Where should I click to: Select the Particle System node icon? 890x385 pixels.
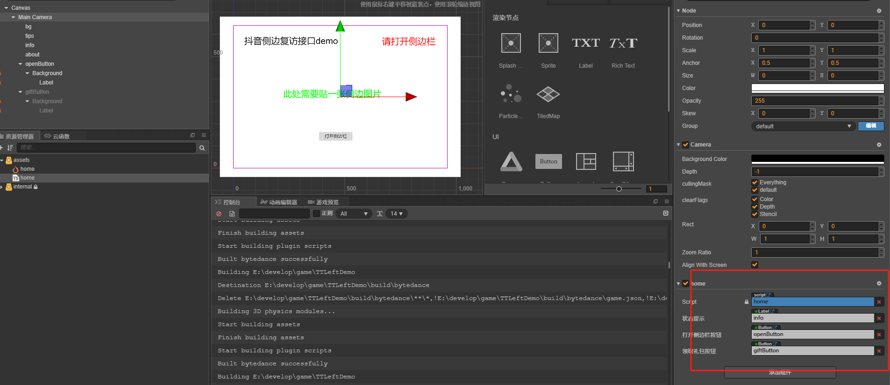click(x=511, y=93)
